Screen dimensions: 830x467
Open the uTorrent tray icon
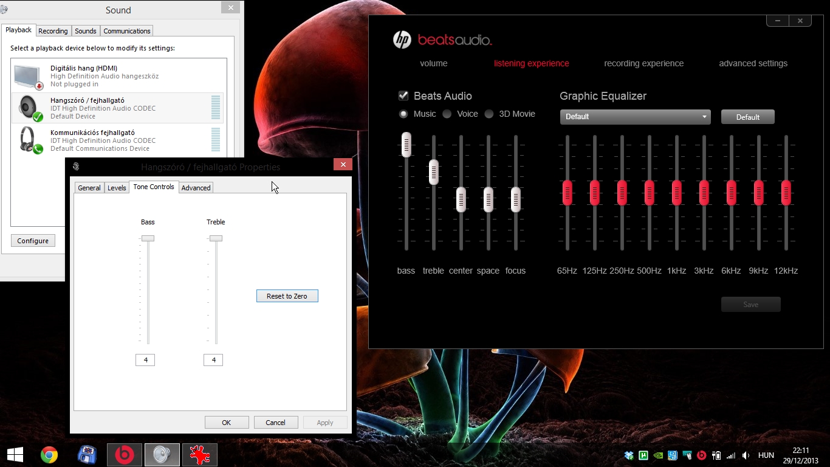coord(643,455)
